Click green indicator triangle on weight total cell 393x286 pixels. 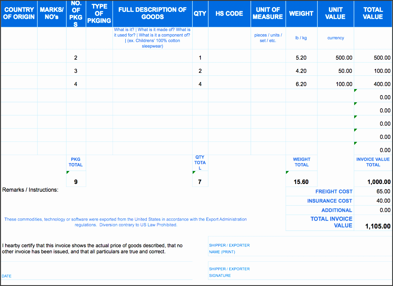click(x=287, y=172)
